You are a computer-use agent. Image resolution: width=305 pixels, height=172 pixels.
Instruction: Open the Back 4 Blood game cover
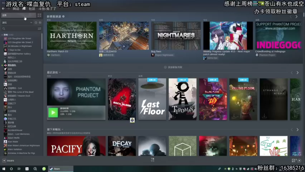[122, 99]
